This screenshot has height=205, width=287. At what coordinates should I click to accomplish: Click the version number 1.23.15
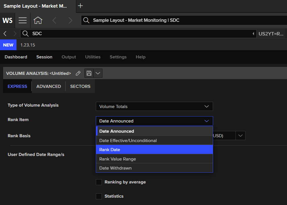point(28,45)
